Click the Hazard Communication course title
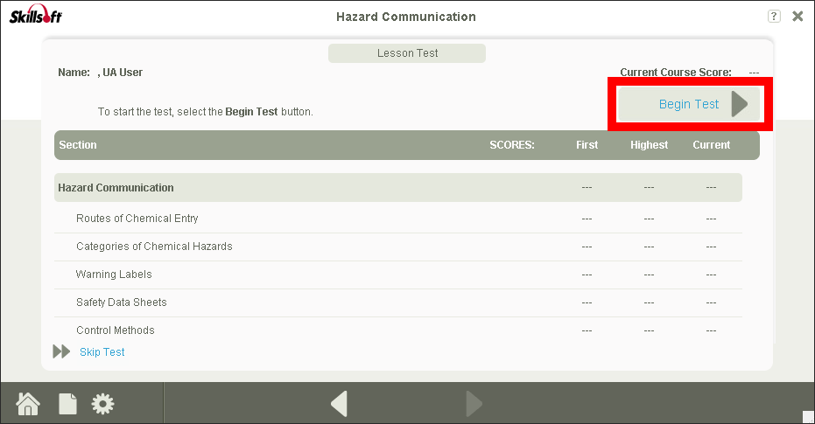The height and width of the screenshot is (424, 815). tap(406, 17)
